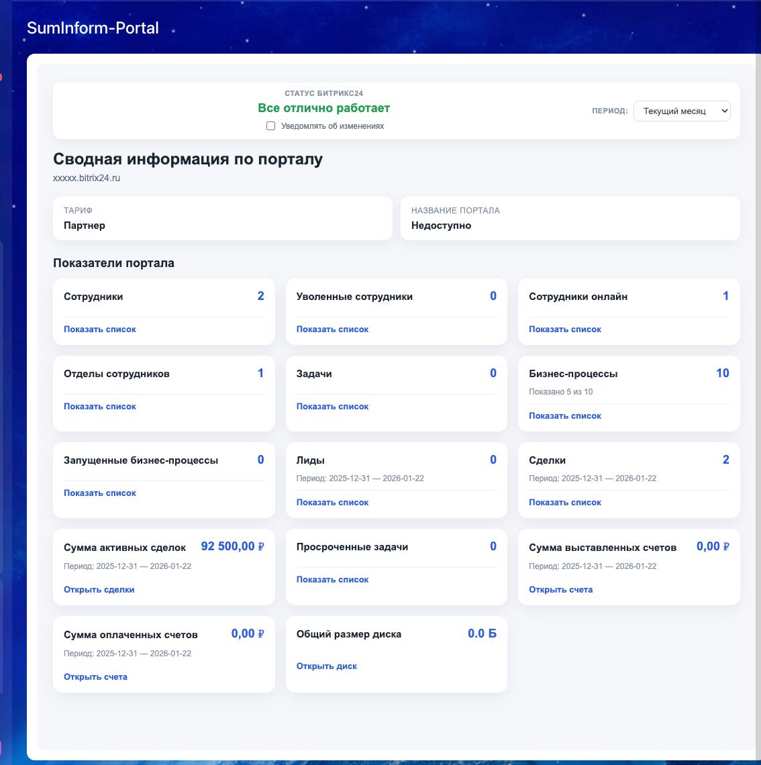
Task: Click the 'Показано 5 из 10' note
Action: coord(560,392)
